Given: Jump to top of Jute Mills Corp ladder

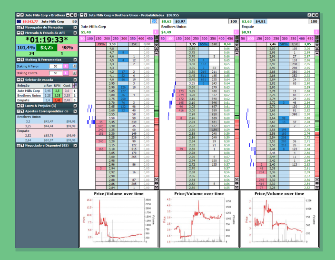Looking at the screenshot, I should [157, 46].
